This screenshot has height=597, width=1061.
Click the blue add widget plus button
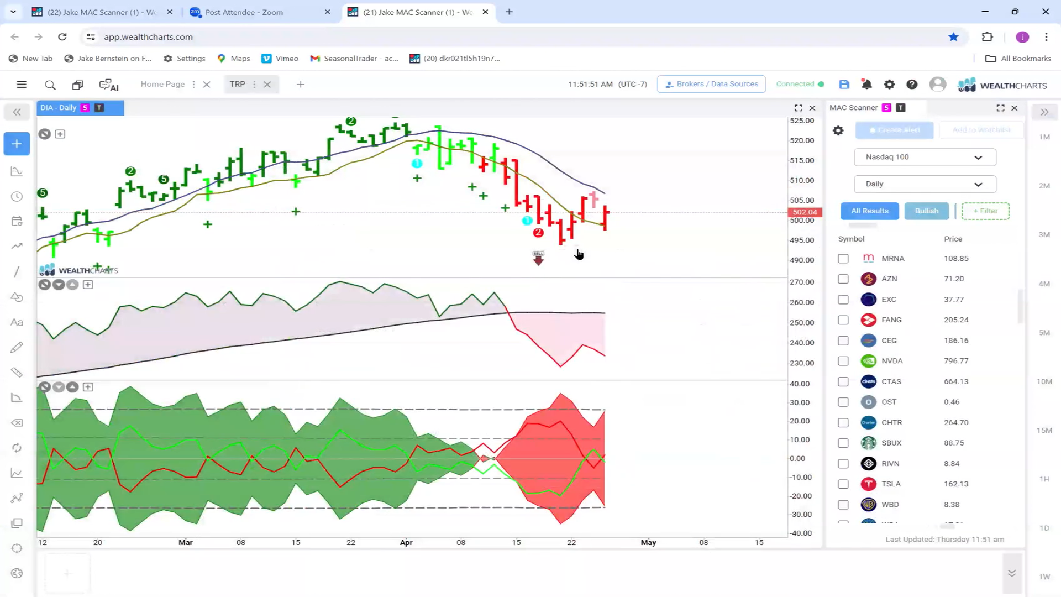(17, 144)
